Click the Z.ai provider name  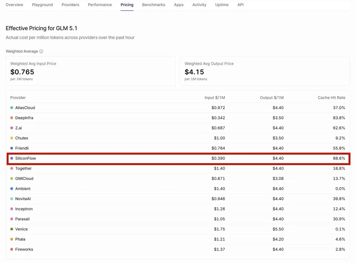[19, 128]
